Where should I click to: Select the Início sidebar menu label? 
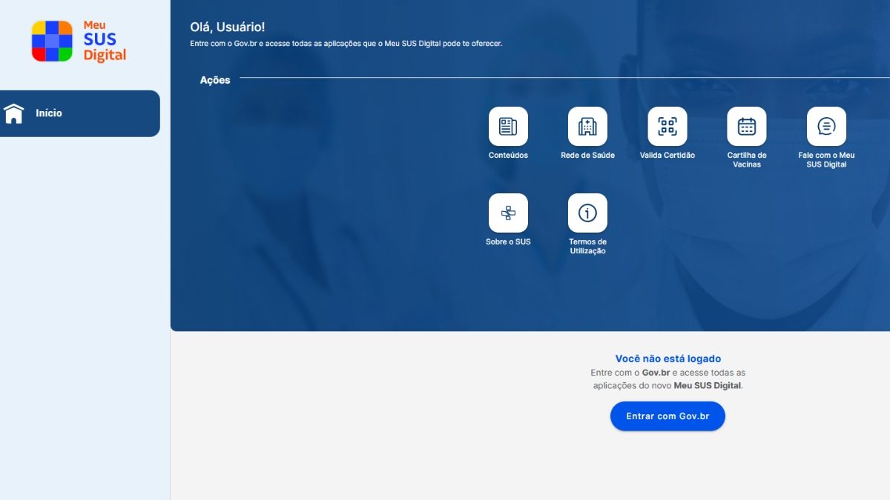pyautogui.click(x=49, y=113)
